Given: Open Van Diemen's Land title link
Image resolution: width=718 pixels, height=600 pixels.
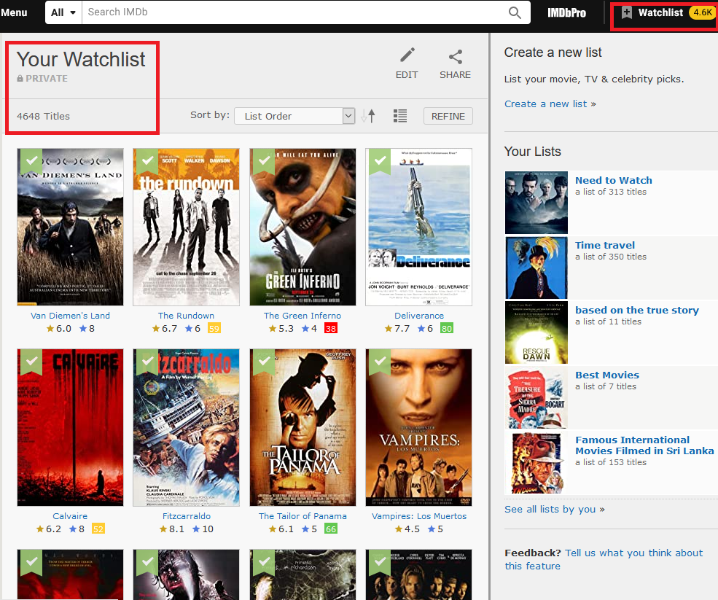Looking at the screenshot, I should click(70, 316).
